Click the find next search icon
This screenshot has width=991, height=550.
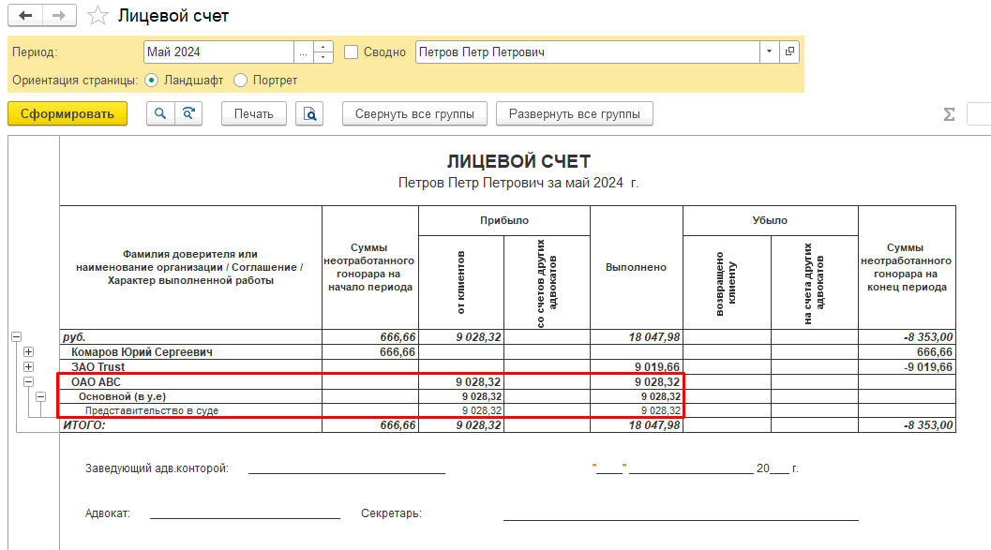188,113
